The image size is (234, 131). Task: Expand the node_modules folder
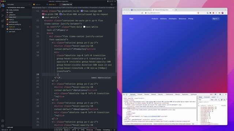14,10
